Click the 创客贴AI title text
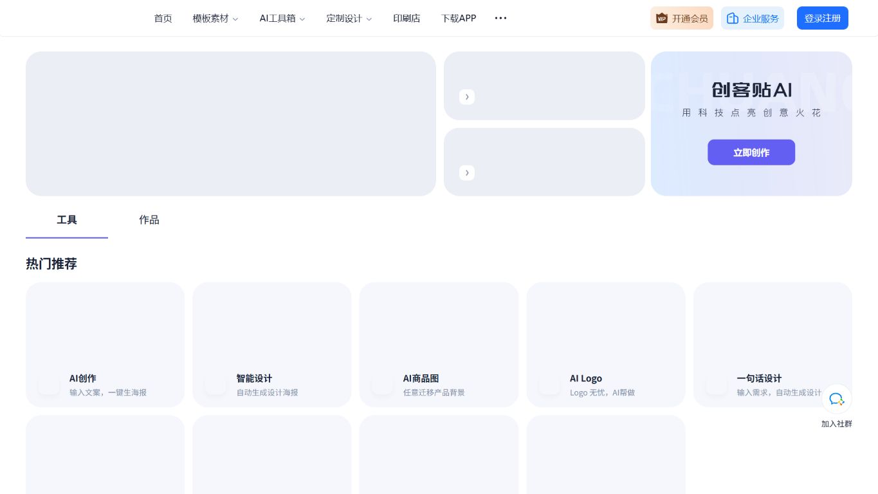This screenshot has width=878, height=494. click(751, 89)
